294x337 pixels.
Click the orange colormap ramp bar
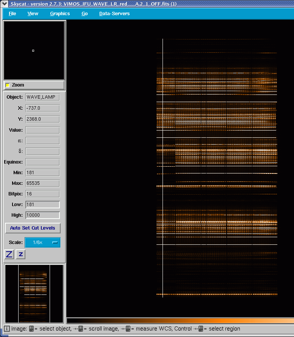[180, 321]
